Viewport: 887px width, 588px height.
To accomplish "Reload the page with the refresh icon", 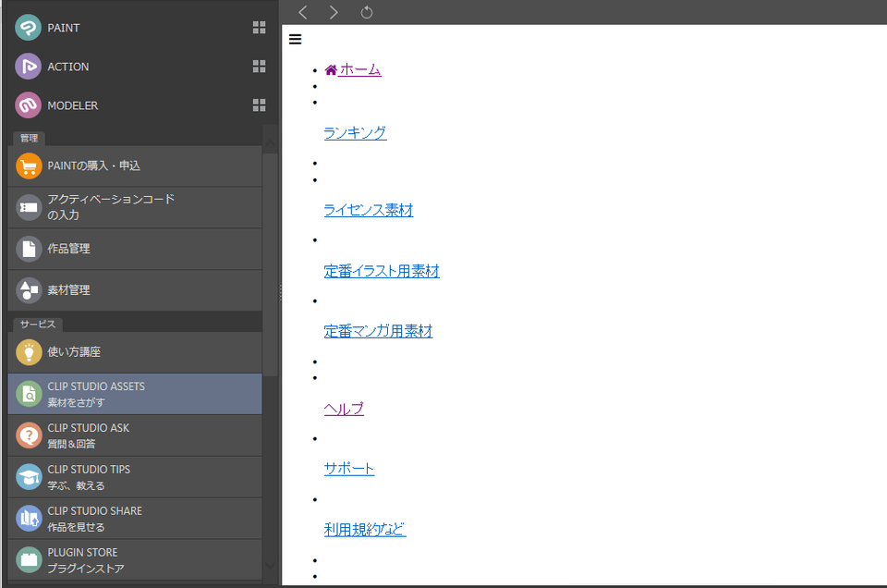I will coord(366,13).
